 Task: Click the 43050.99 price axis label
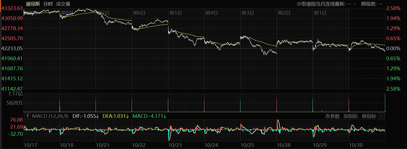(x=12, y=18)
